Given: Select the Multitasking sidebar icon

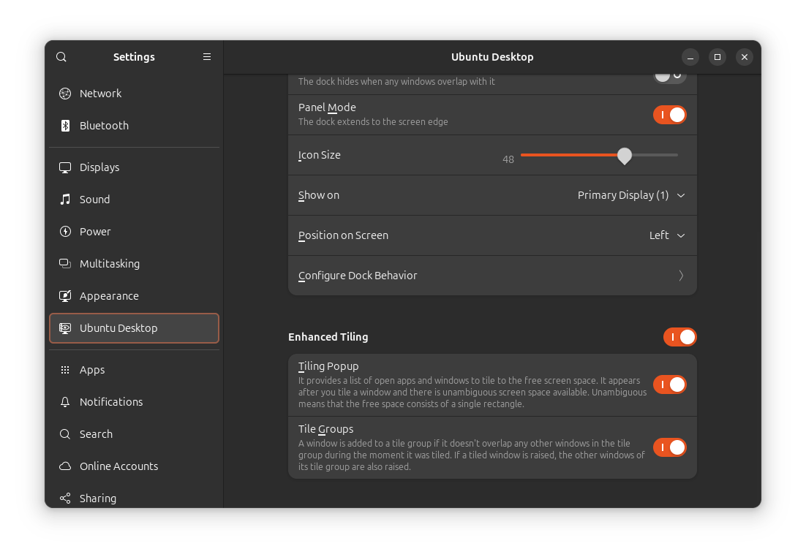Looking at the screenshot, I should (x=65, y=263).
